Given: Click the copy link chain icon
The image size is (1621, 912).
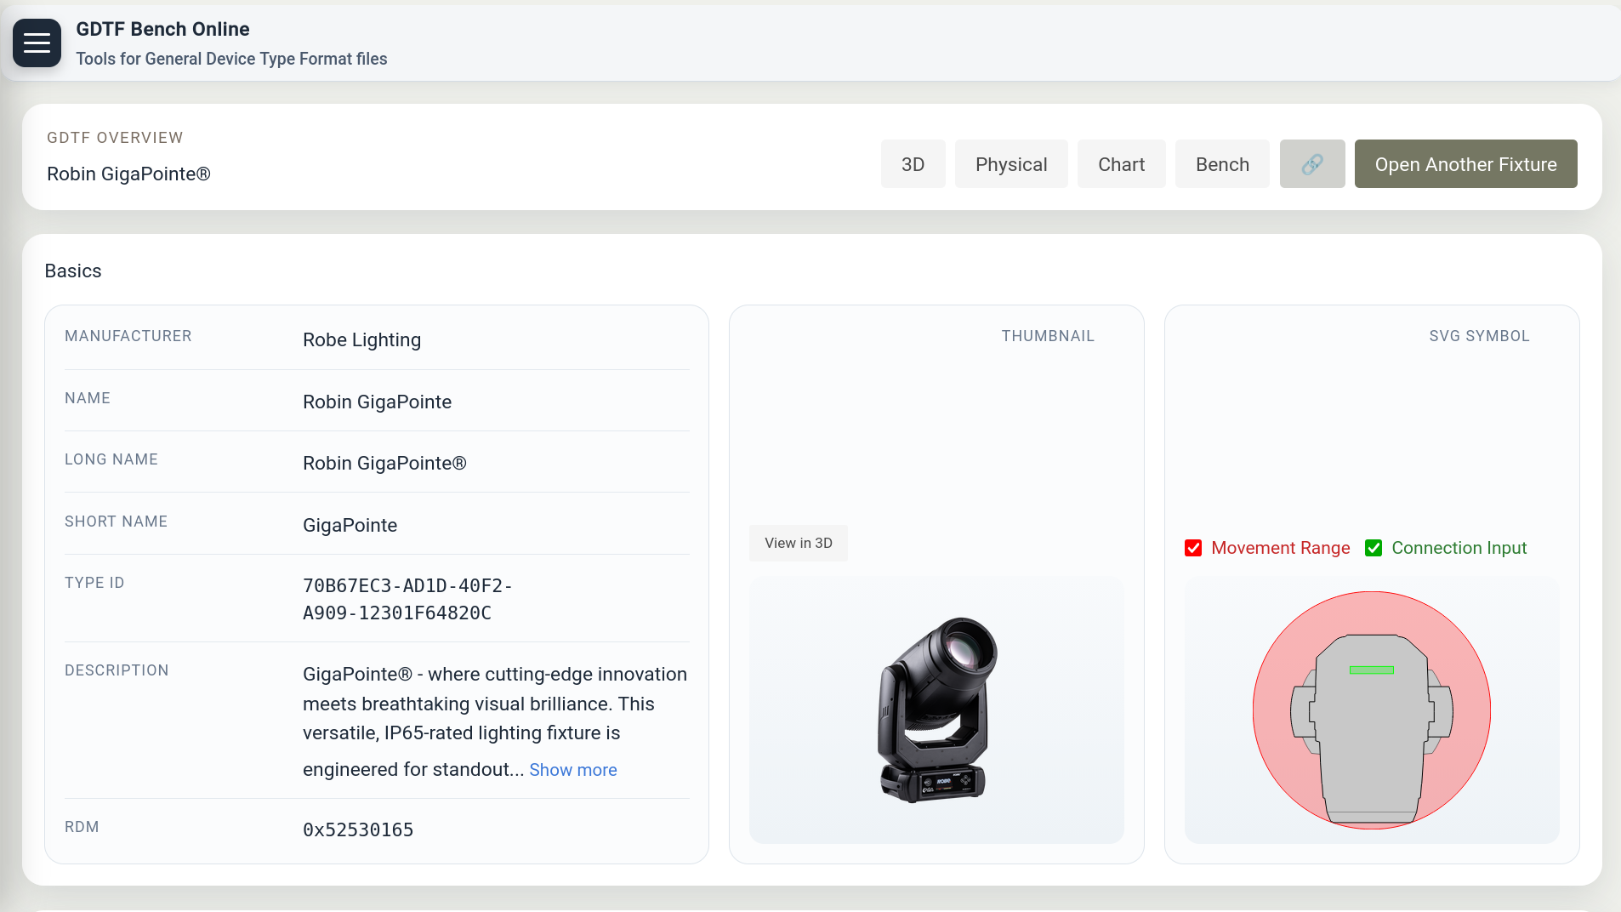Looking at the screenshot, I should point(1311,164).
